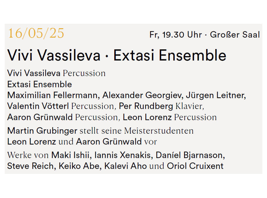Click the time Fr, 19.30 Uhr
The width and height of the screenshot is (267, 198).
pyautogui.click(x=176, y=35)
